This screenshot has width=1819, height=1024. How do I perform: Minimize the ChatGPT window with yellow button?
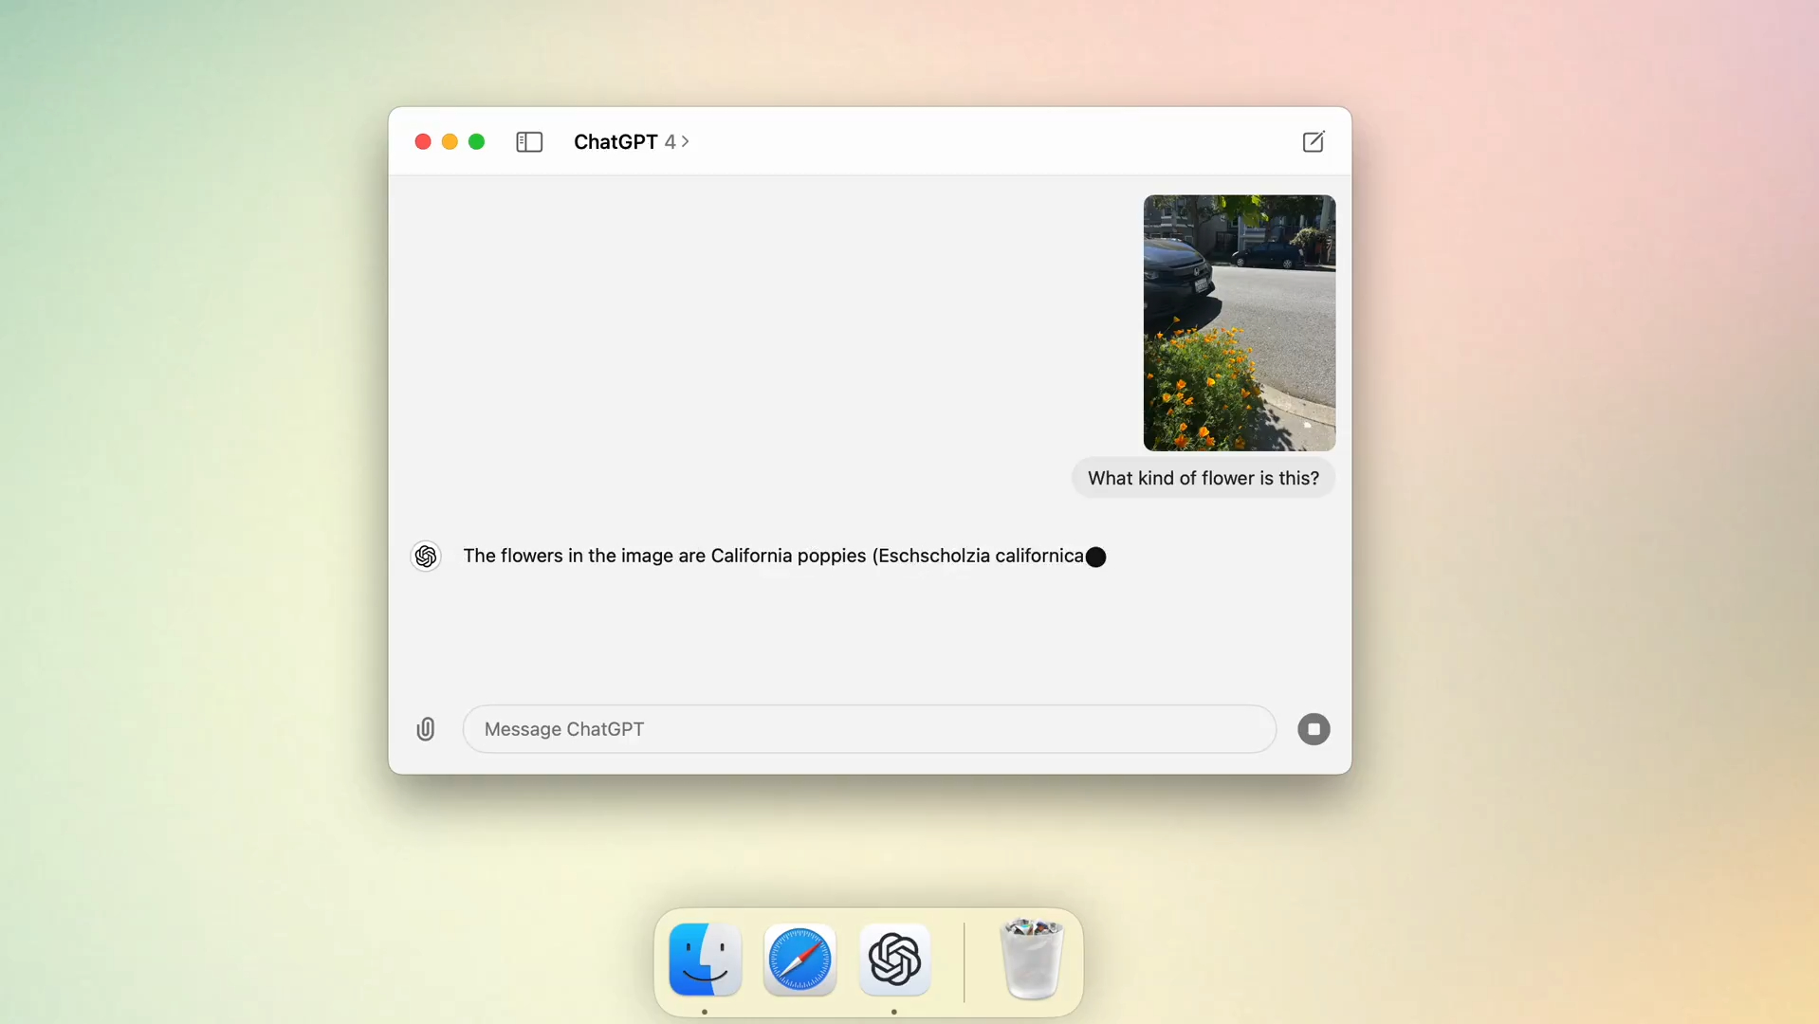(x=450, y=142)
